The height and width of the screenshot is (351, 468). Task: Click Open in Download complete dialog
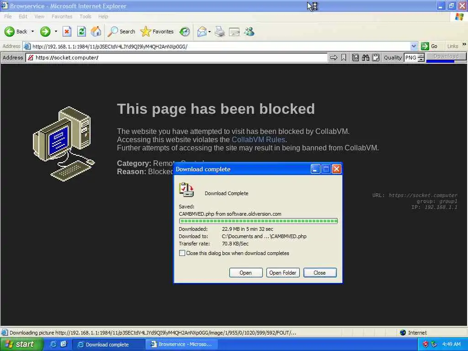245,273
